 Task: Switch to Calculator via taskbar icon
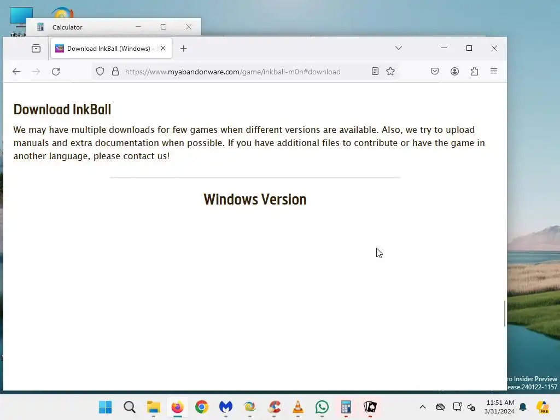point(346,407)
